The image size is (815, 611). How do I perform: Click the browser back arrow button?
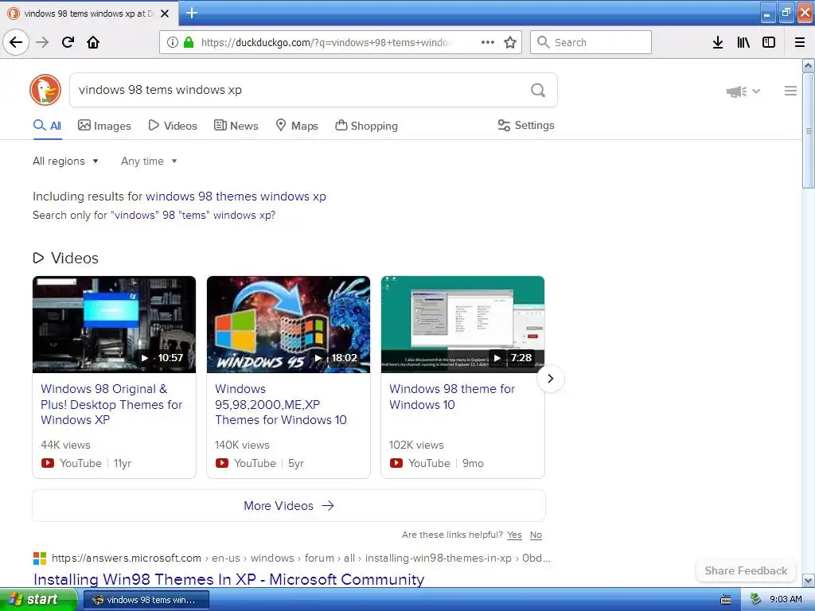pyautogui.click(x=16, y=42)
